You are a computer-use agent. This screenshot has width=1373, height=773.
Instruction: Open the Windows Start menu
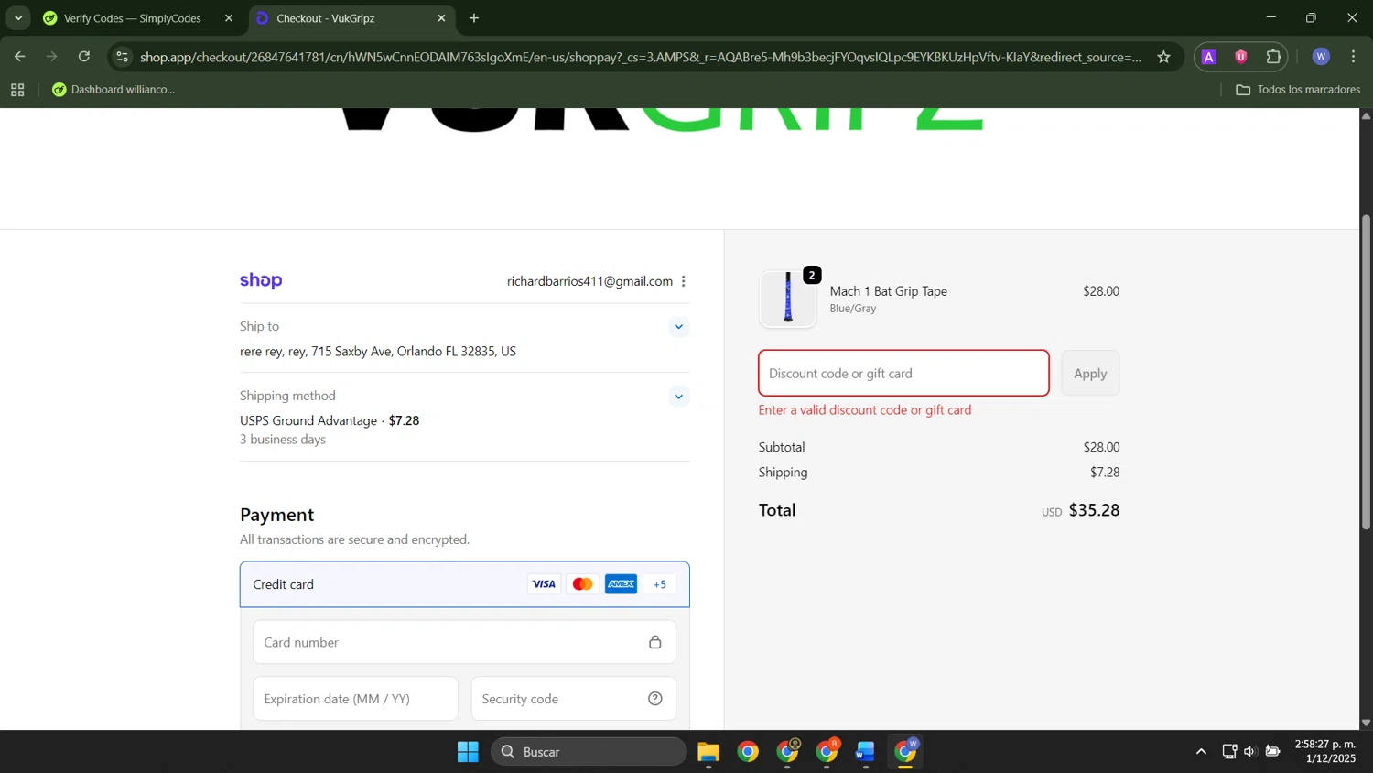pyautogui.click(x=468, y=752)
